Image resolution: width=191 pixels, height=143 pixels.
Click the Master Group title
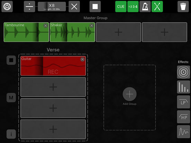[95, 18]
